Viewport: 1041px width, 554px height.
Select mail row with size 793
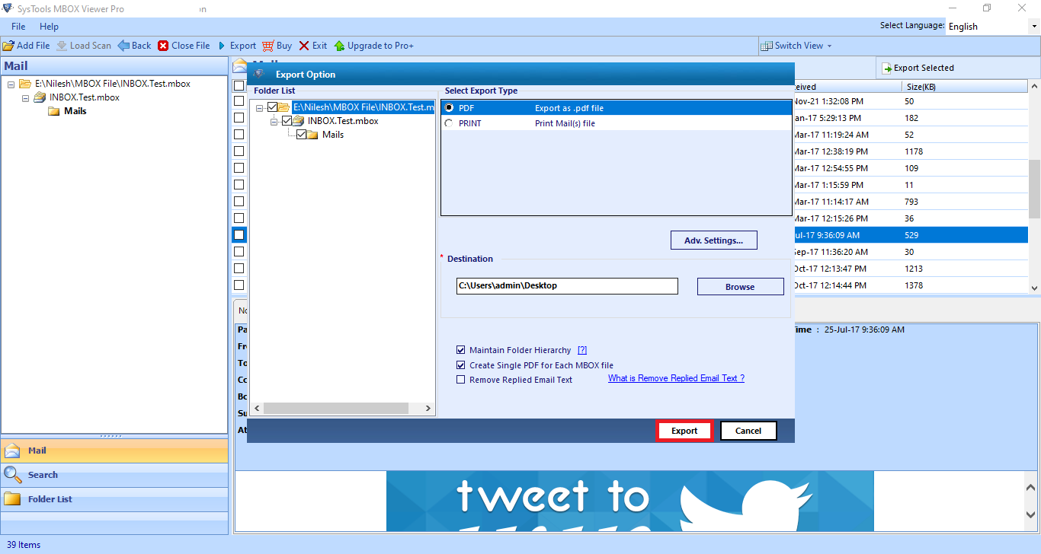point(911,202)
